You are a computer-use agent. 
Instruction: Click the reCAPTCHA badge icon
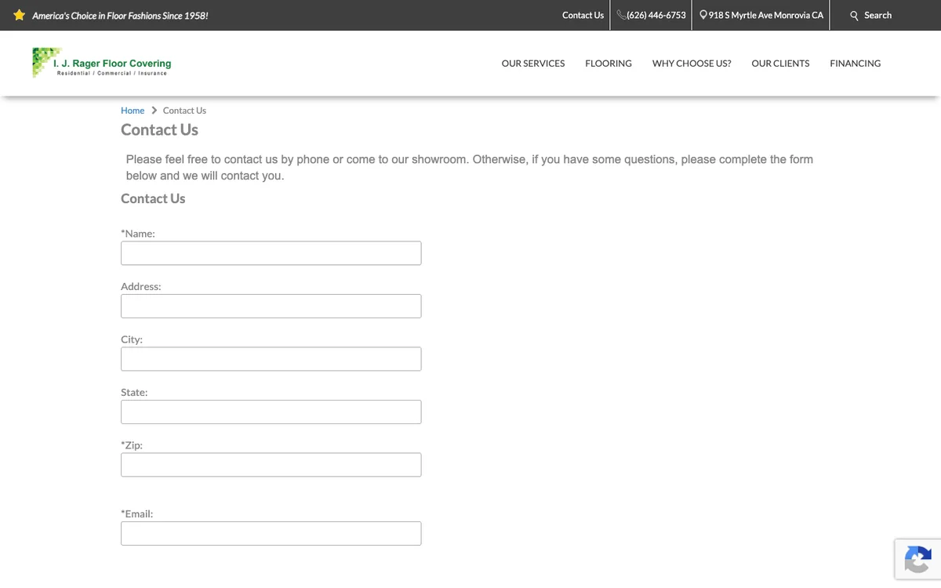917,560
